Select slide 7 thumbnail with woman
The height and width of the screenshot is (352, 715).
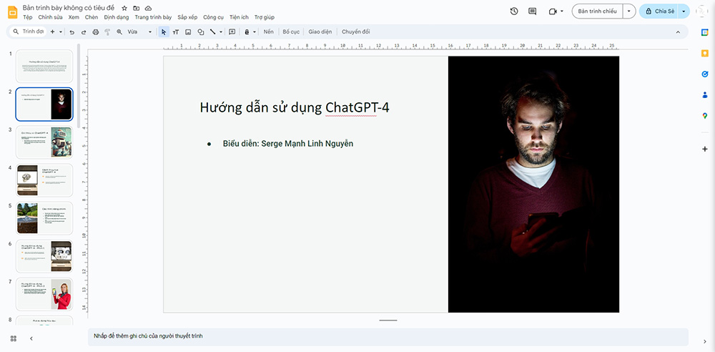click(x=44, y=295)
